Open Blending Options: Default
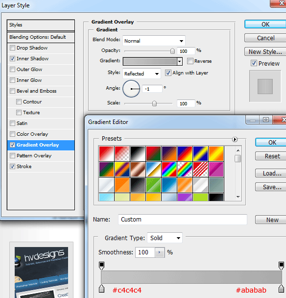The height and width of the screenshot is (298, 286). click(41, 37)
